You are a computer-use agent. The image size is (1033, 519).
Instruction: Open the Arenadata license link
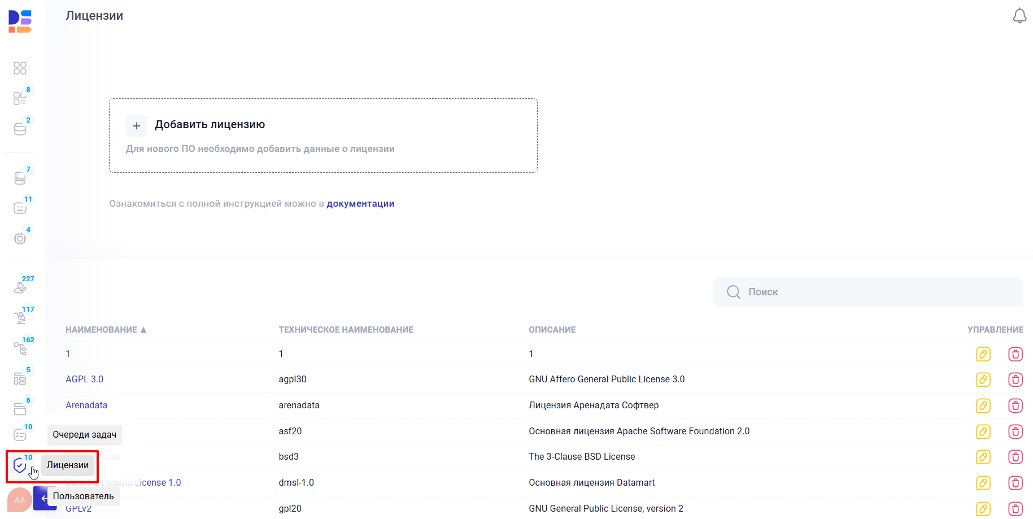coord(86,405)
